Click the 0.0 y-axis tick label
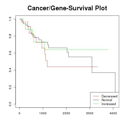This screenshot has height=127, width=127. tap(10, 104)
